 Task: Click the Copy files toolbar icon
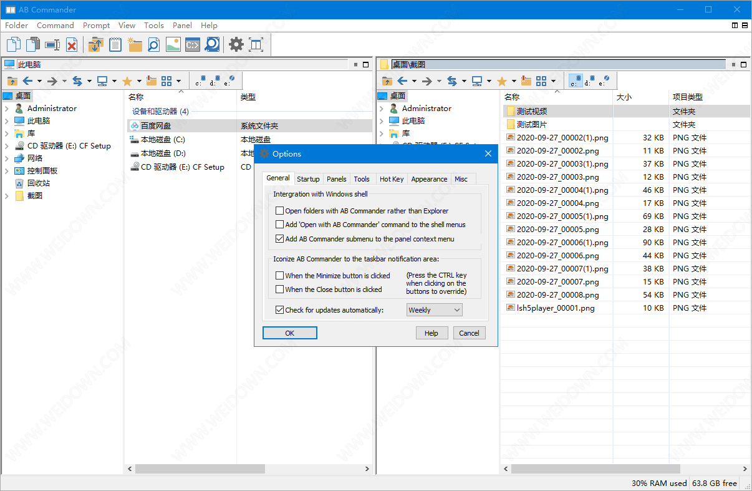click(14, 44)
